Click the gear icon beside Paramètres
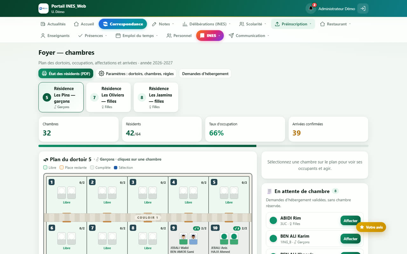Viewport: 407px width, 254px height. click(x=101, y=74)
